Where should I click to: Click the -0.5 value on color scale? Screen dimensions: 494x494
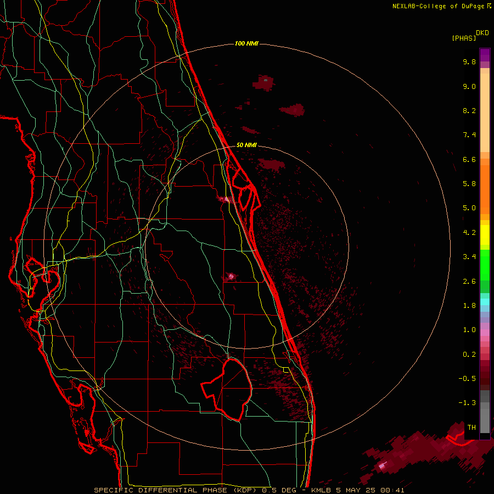pos(467,379)
